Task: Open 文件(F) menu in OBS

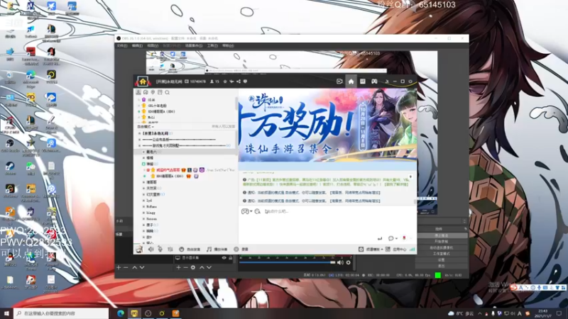Action: (x=122, y=46)
